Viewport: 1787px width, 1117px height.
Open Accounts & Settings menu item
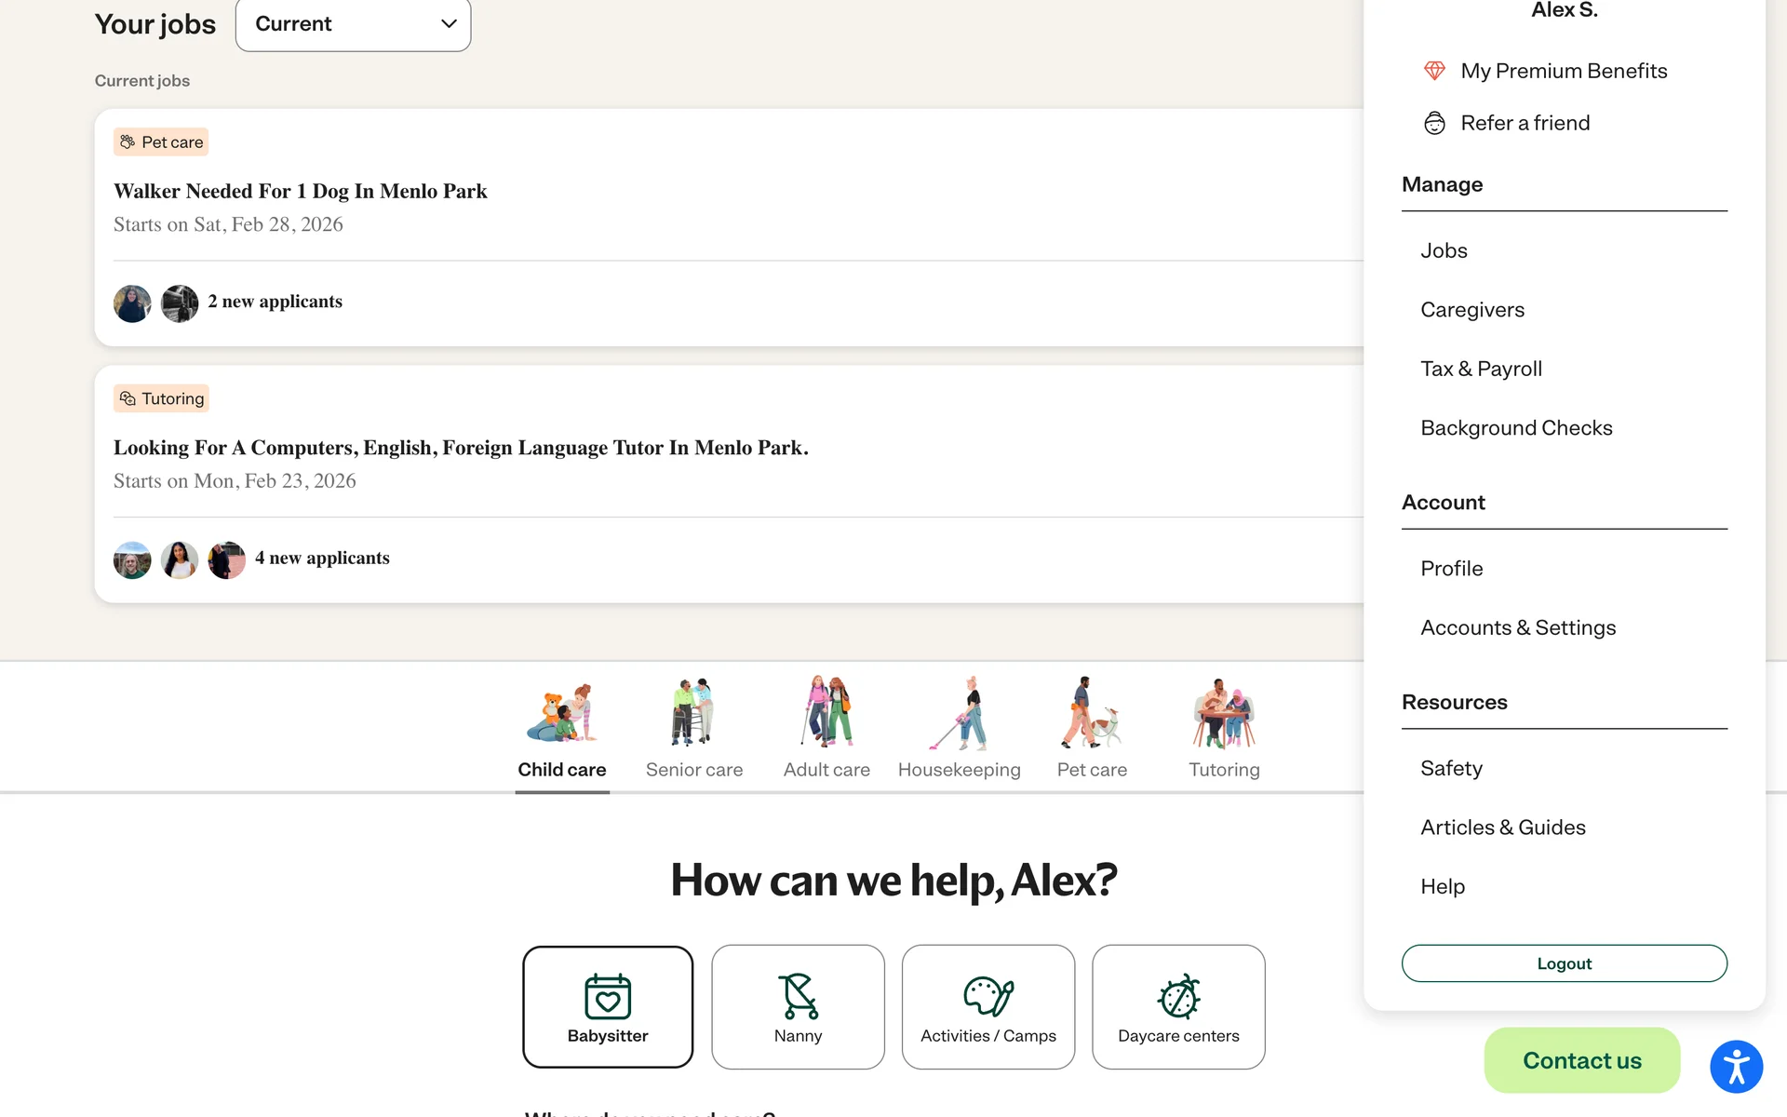click(x=1518, y=627)
